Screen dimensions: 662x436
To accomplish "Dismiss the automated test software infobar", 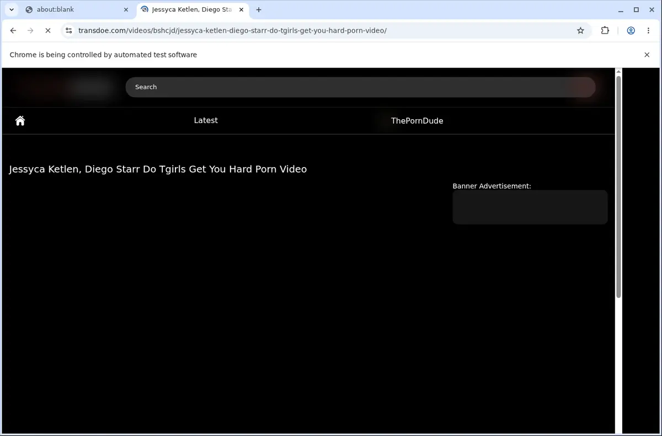I will (647, 55).
